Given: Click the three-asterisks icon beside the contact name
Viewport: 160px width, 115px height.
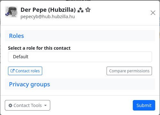Looking at the screenshot, I should [80, 10].
